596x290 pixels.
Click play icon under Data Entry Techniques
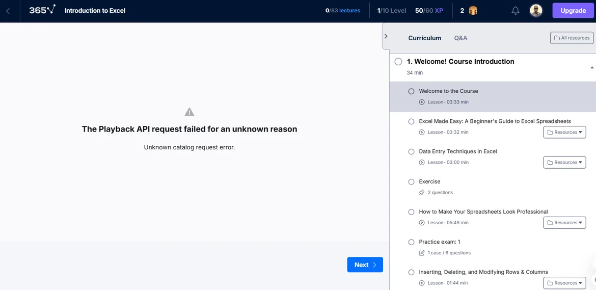(x=422, y=162)
